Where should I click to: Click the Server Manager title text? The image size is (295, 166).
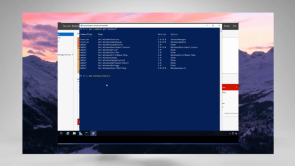tap(71, 26)
